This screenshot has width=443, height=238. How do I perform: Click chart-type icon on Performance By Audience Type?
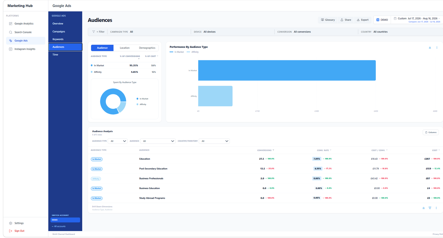(430, 48)
